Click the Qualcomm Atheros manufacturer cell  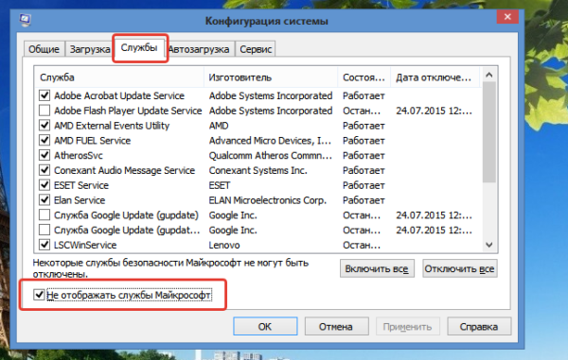pos(270,155)
